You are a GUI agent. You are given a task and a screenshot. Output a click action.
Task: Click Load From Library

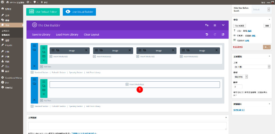[x=67, y=35]
